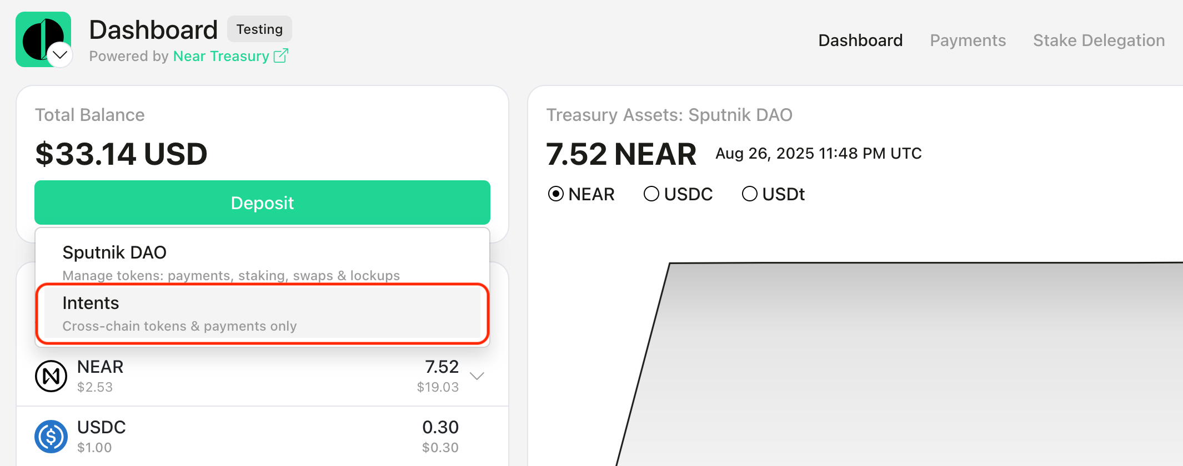This screenshot has height=466, width=1183.
Task: Select the USDC radio button
Action: pyautogui.click(x=651, y=194)
